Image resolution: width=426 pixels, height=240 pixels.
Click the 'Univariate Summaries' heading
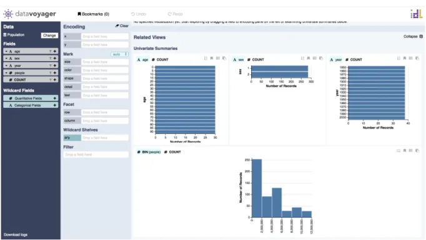(156, 48)
